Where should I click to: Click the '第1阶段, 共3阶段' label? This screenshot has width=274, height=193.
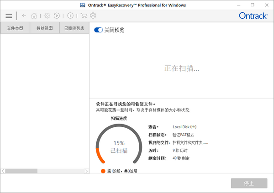122,171
